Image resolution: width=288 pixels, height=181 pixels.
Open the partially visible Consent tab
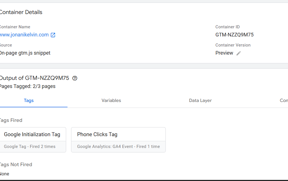(284, 100)
